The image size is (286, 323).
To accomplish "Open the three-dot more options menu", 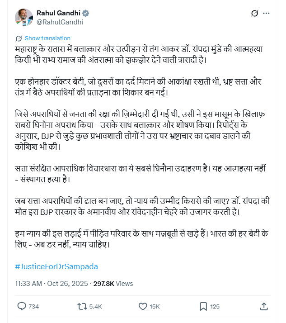I will (x=270, y=14).
